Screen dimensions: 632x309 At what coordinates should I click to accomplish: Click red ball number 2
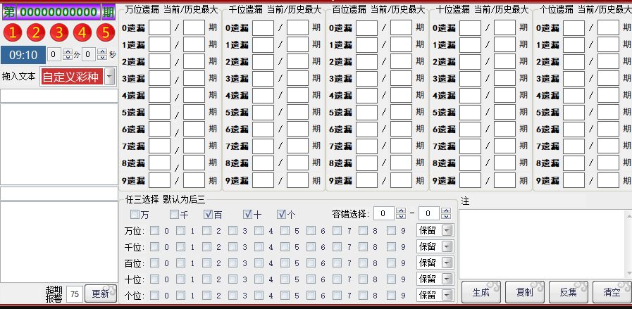click(36, 32)
